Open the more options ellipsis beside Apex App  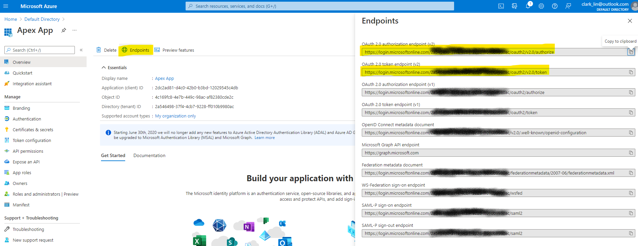tap(75, 30)
